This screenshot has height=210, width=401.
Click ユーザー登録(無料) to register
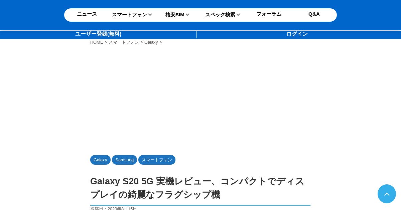tap(98, 34)
